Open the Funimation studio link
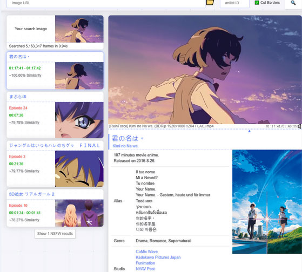The height and width of the screenshot is (272, 302). 145,263
